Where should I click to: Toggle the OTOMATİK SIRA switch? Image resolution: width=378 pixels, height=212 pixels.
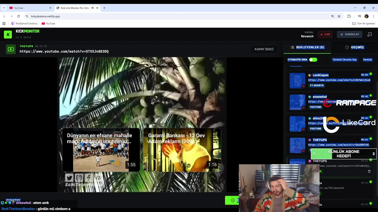(313, 60)
